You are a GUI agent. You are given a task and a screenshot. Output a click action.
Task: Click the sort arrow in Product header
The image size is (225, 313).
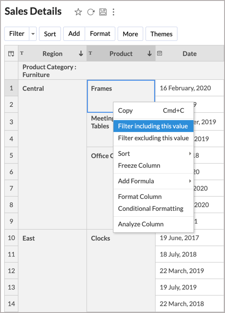point(150,54)
